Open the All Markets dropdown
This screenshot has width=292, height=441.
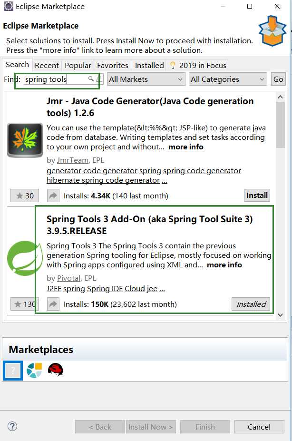(x=146, y=79)
